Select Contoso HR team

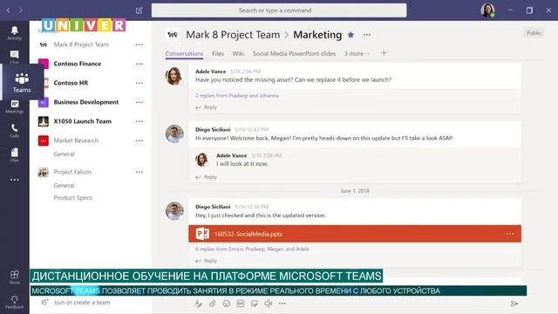pyautogui.click(x=71, y=83)
